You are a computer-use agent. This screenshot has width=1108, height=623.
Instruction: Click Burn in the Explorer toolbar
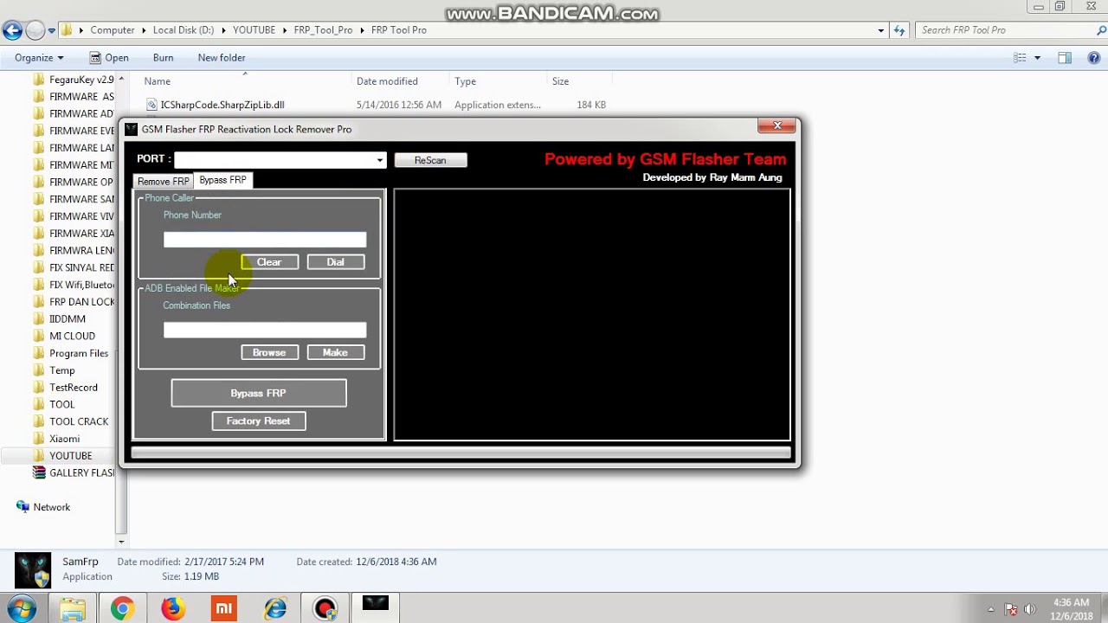coord(163,58)
